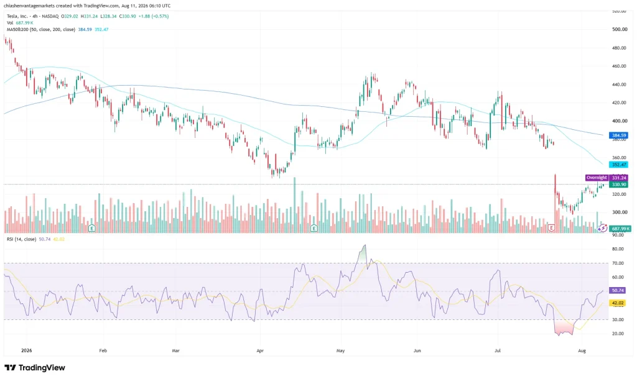Screen dimensions: 637x379
Task: Click the high value H331.24 in the legend
Action: (90, 16)
